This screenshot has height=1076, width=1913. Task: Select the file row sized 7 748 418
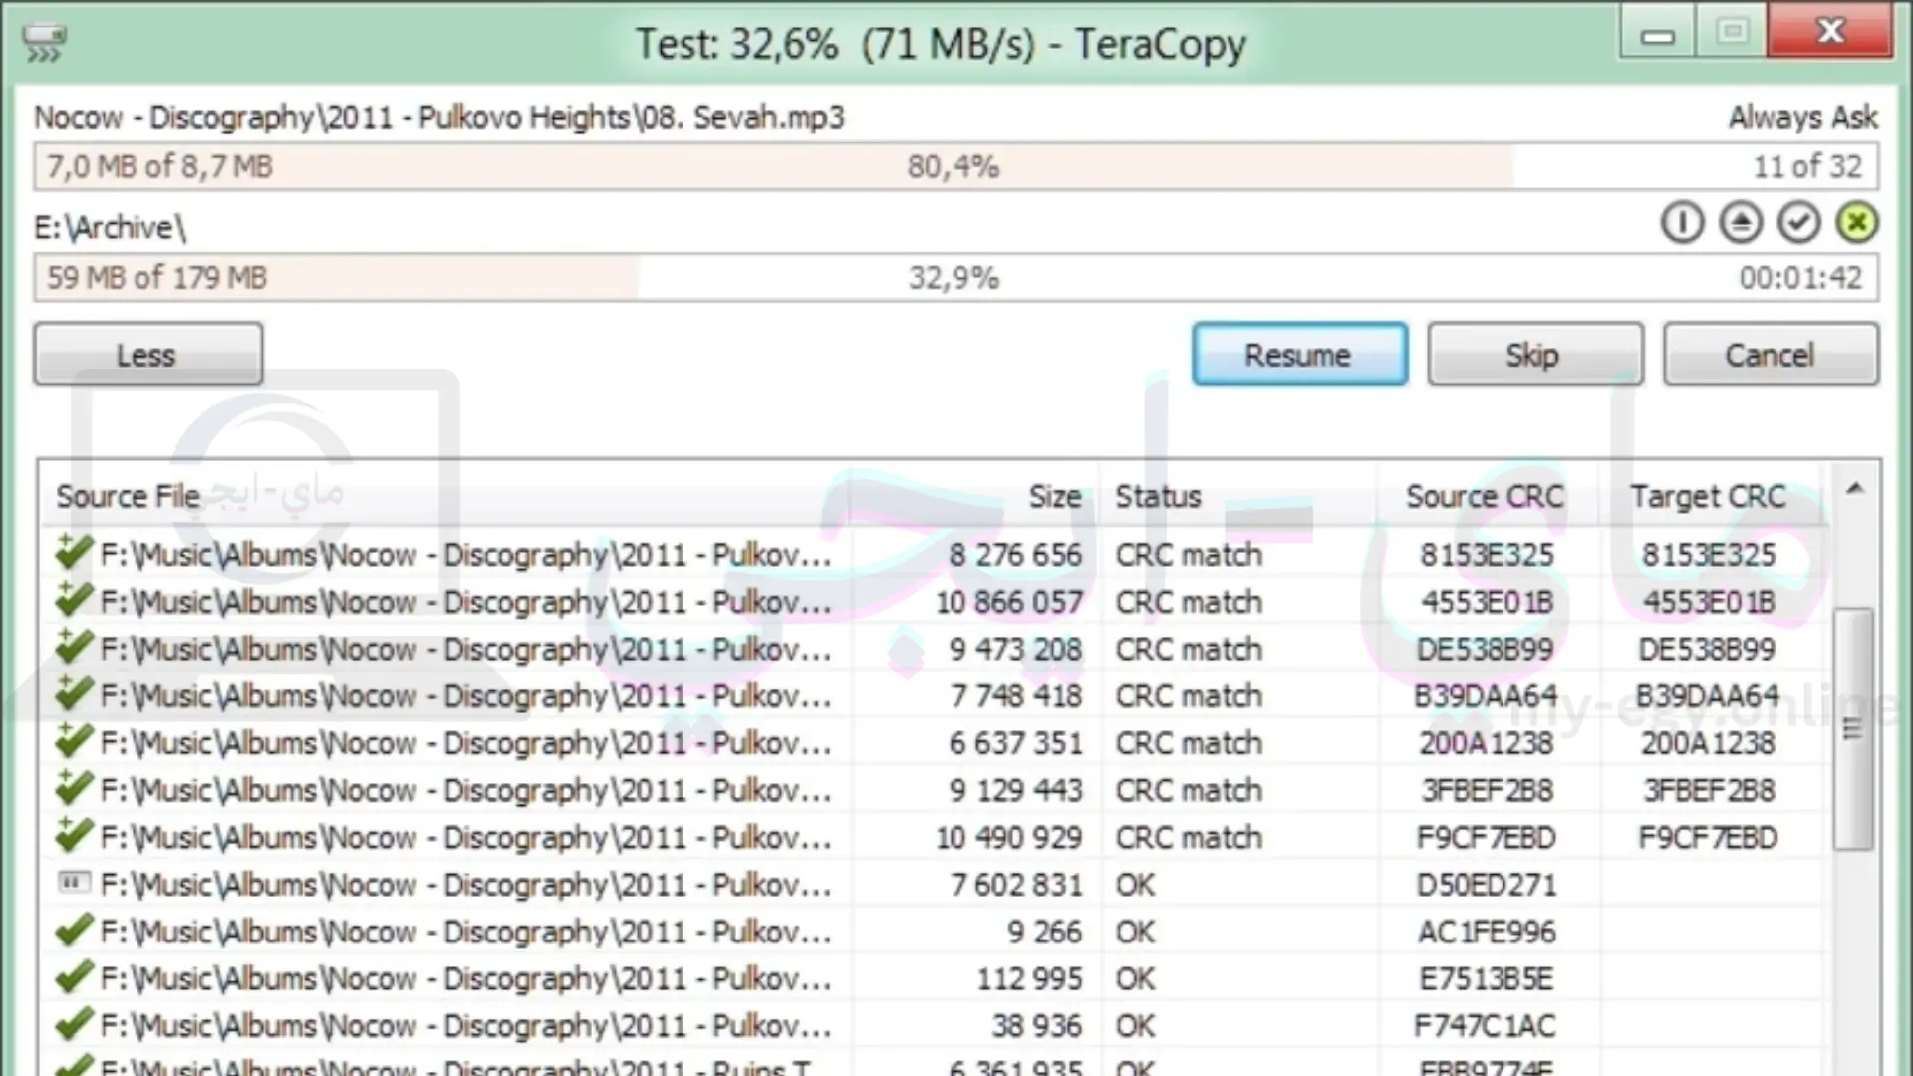pos(935,695)
